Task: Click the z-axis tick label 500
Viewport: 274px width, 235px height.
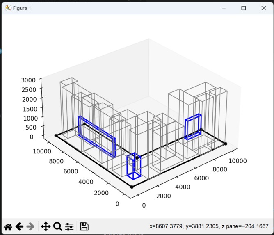Action: (31, 128)
